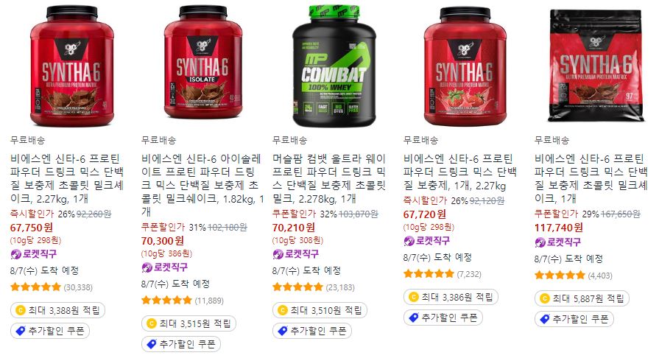Click the 로켓직구 rocket icon under 67,750원
Screen dimensions: 659x361
tap(15, 254)
